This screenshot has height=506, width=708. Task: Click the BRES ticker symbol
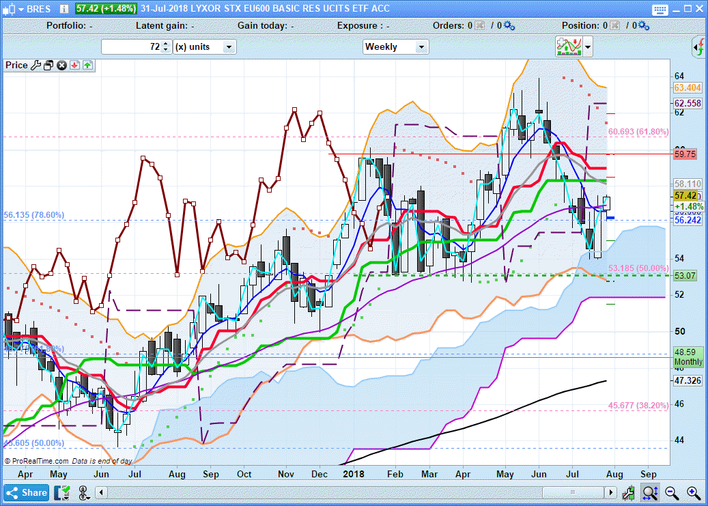(39, 9)
